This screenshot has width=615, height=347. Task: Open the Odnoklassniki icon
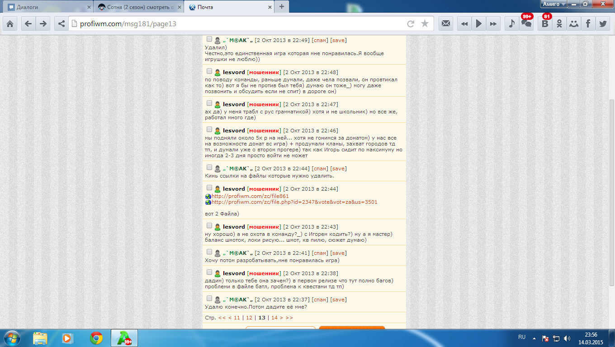(x=559, y=23)
